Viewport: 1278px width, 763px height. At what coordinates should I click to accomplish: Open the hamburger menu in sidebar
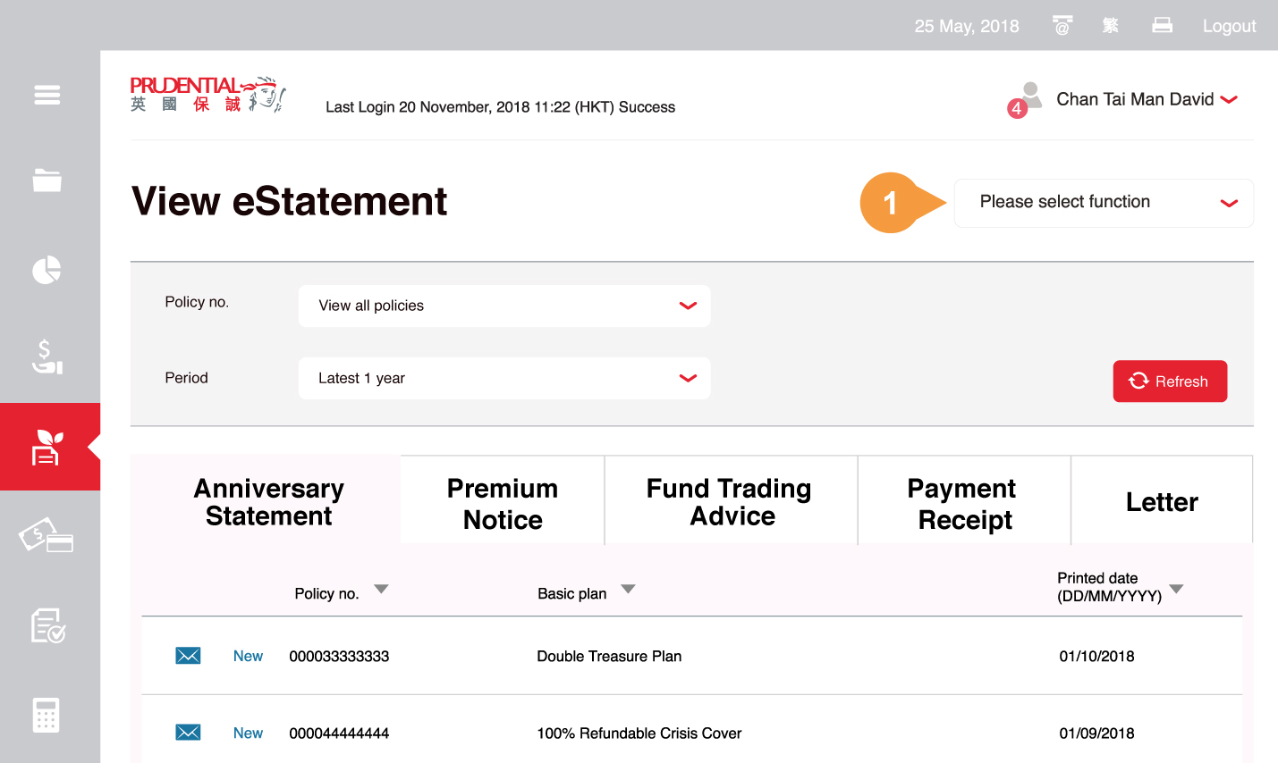(47, 95)
